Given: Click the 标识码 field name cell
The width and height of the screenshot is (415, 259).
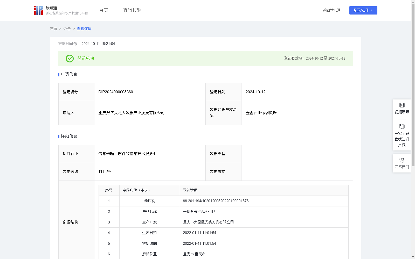Looking at the screenshot, I should (150, 201).
